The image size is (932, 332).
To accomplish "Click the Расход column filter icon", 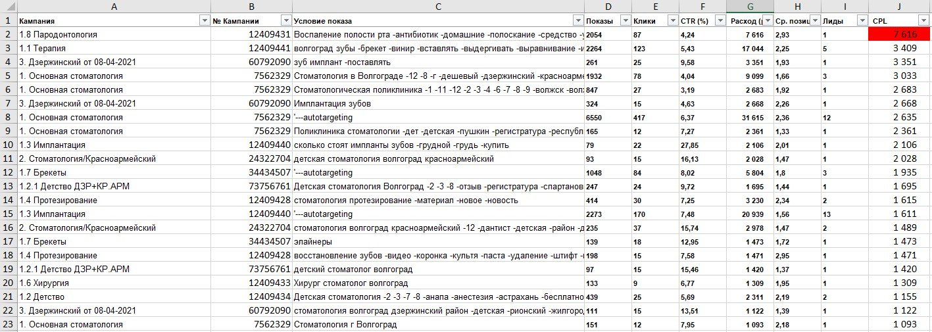I will point(767,21).
